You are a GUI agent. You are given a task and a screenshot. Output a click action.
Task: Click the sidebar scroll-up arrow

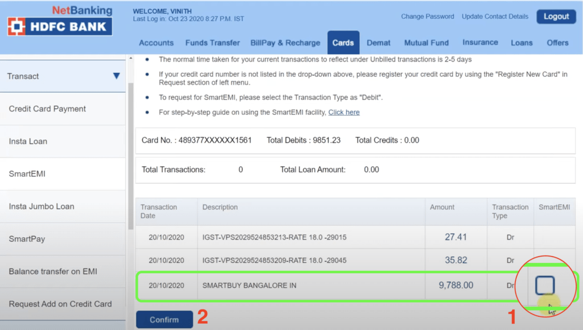130,59
